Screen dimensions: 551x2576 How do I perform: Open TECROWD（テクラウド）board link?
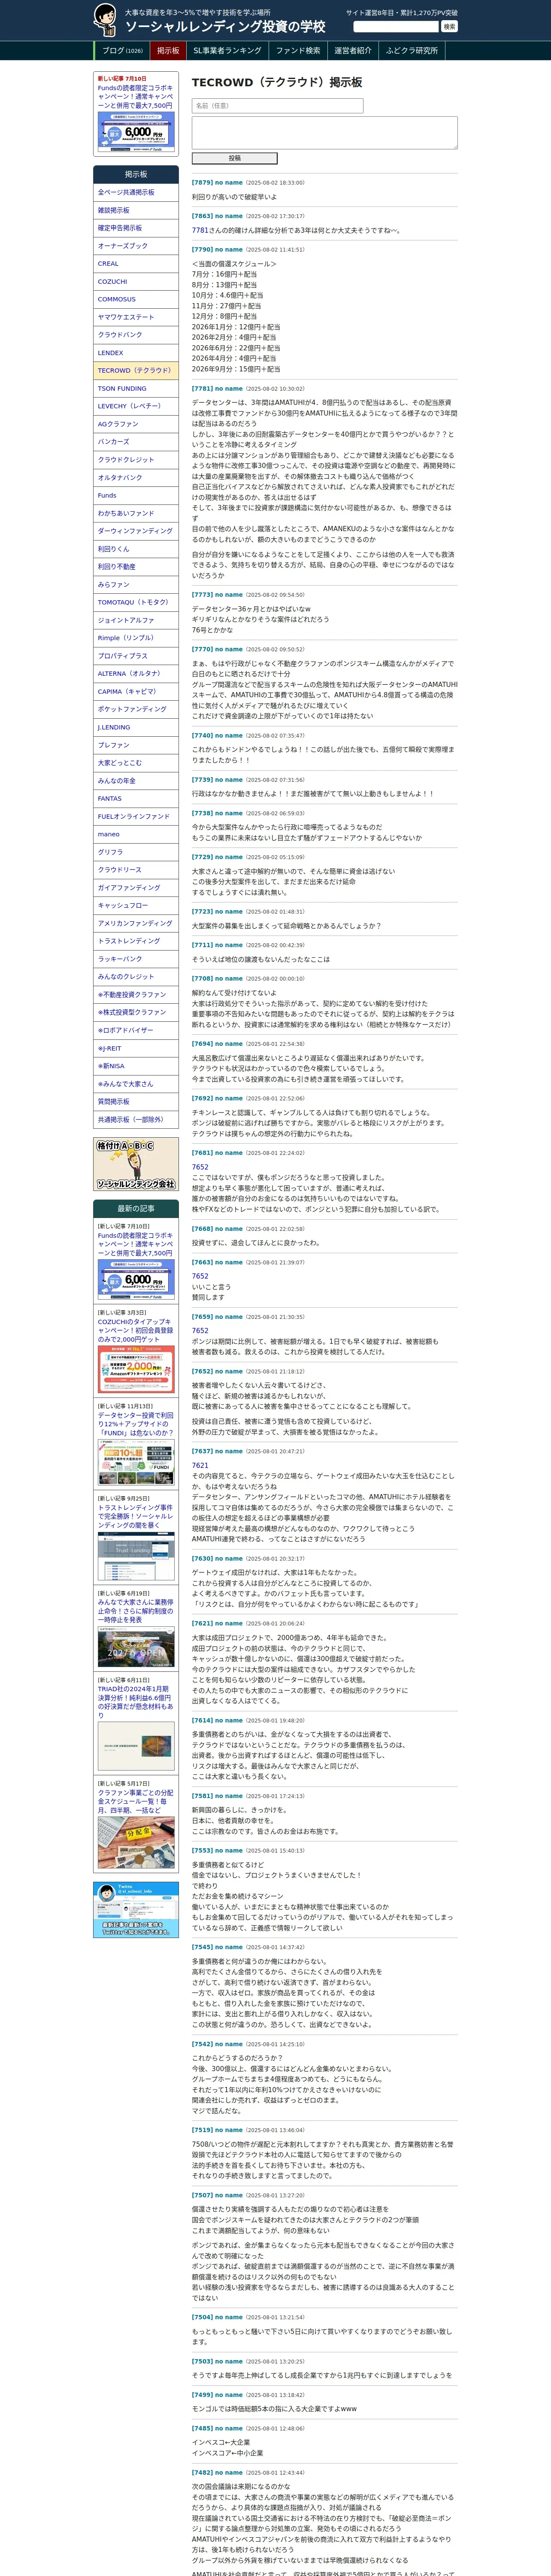click(136, 371)
